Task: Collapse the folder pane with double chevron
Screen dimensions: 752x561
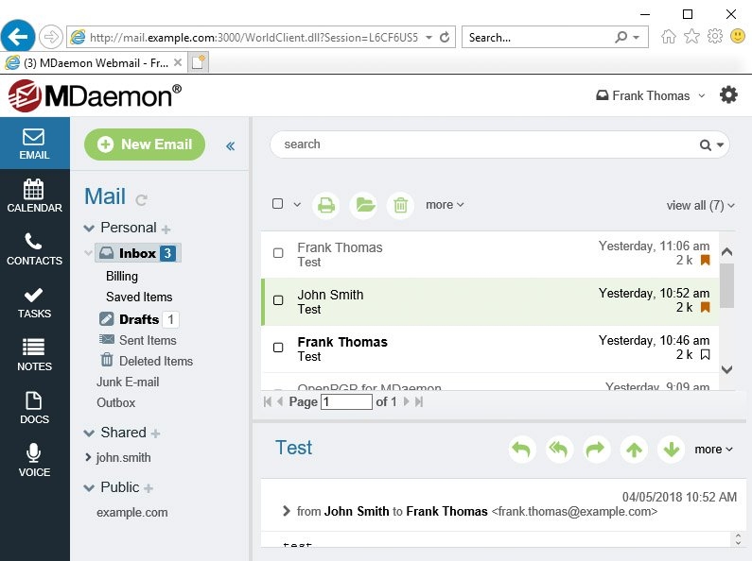Action: coord(230,146)
